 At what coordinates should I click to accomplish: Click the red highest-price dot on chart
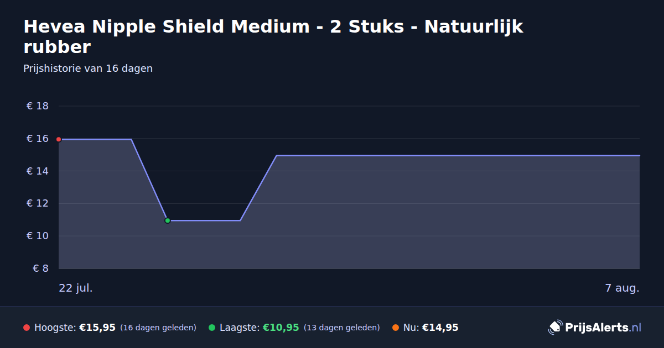click(x=59, y=139)
